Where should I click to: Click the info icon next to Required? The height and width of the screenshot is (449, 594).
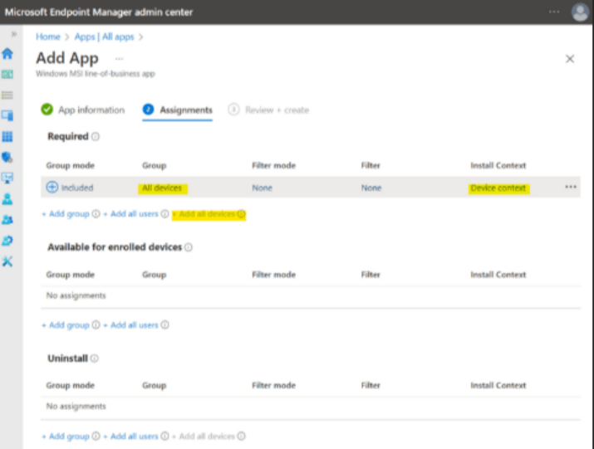(96, 136)
